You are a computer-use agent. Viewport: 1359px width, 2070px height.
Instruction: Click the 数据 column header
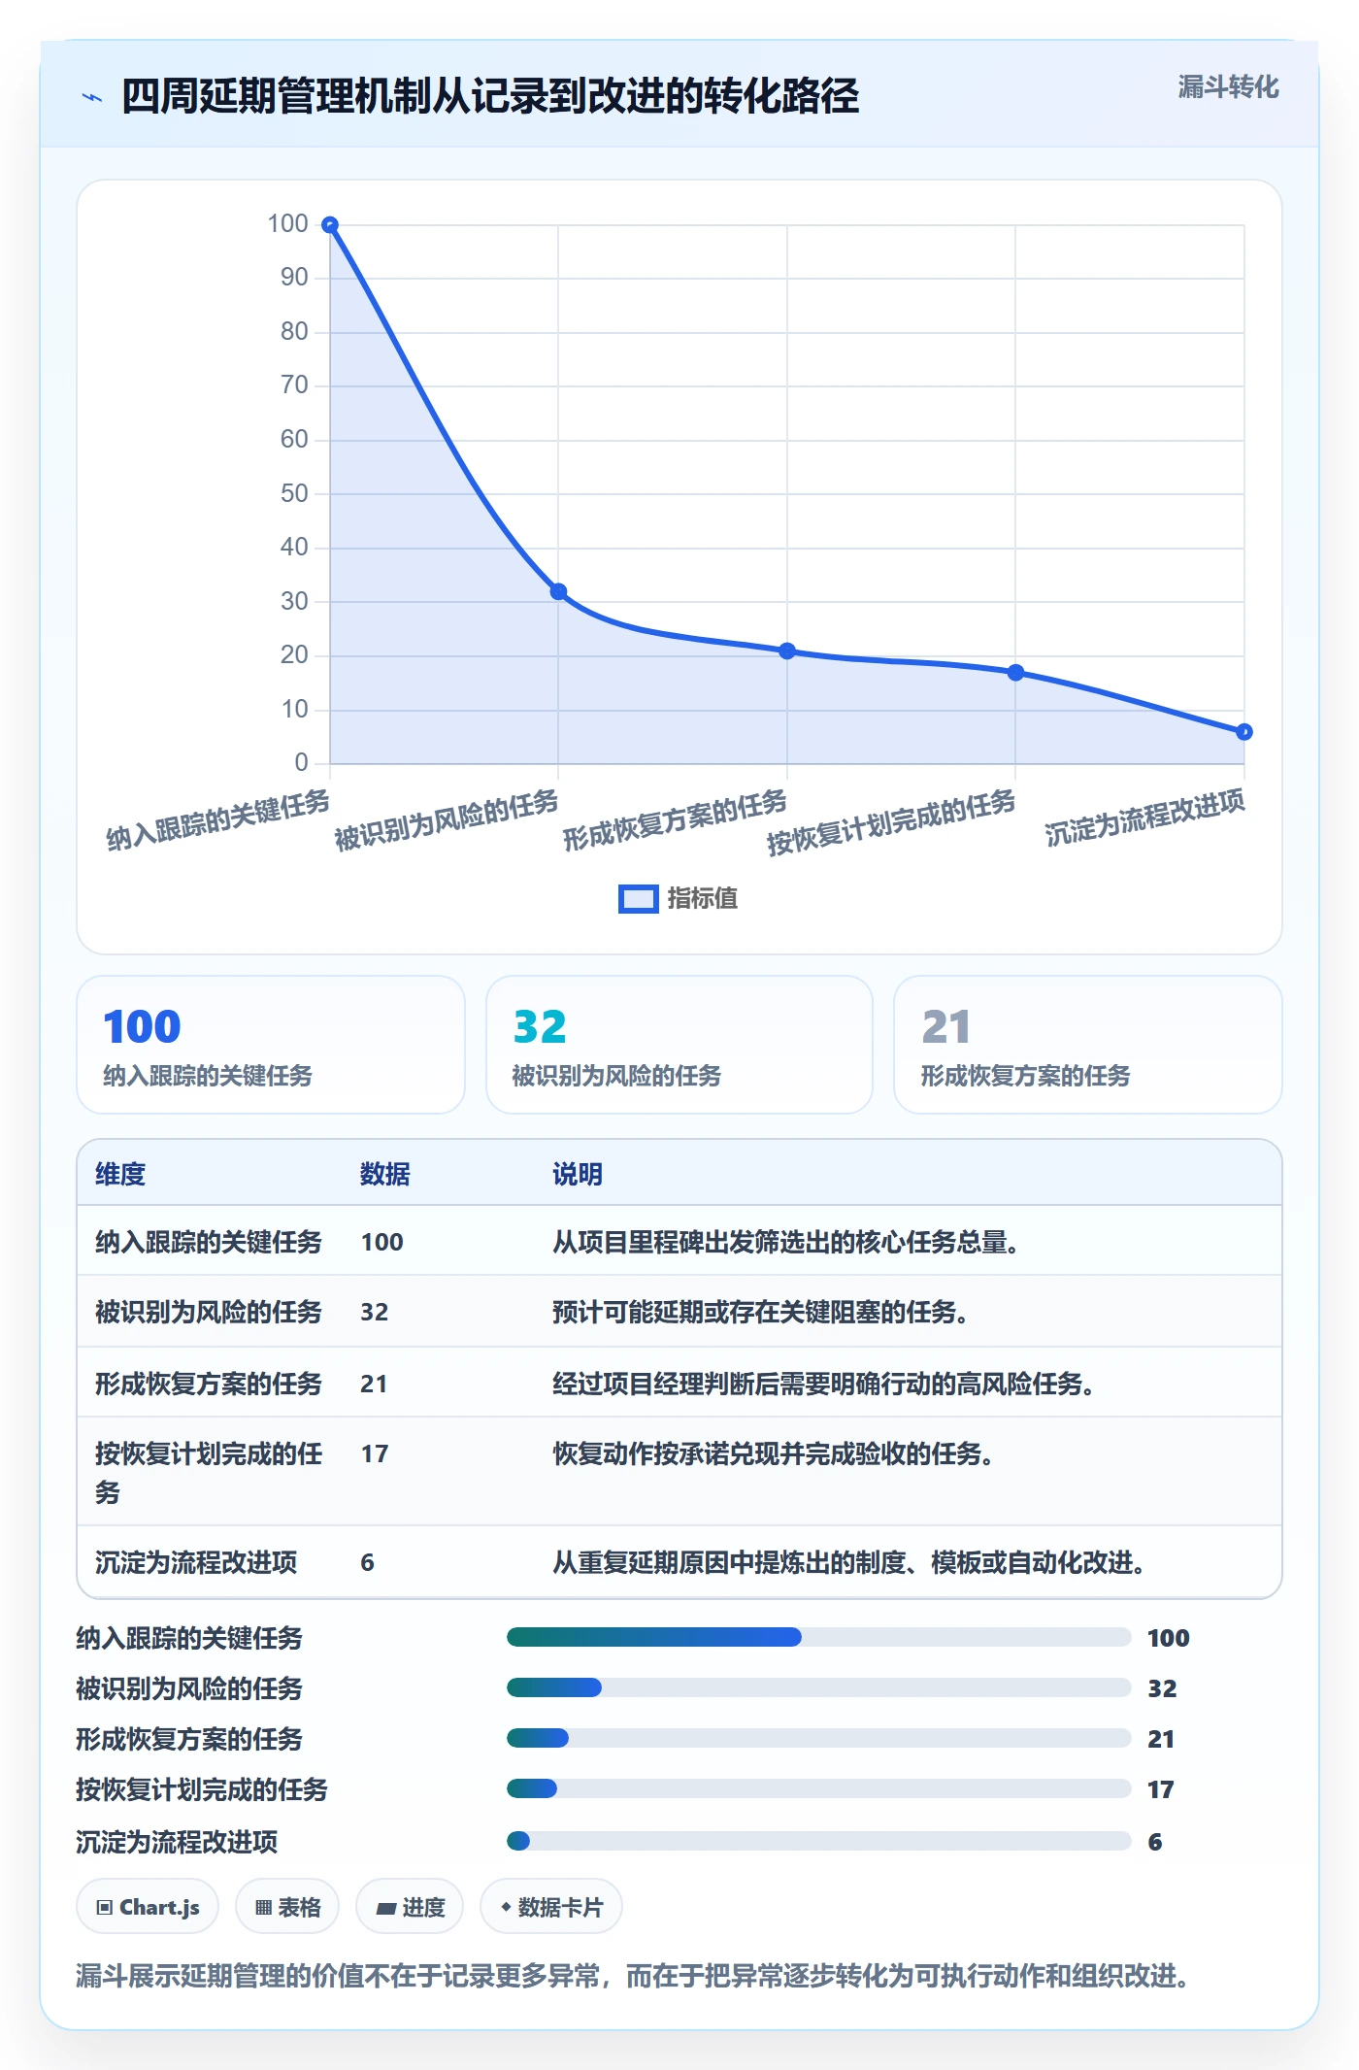(385, 1174)
